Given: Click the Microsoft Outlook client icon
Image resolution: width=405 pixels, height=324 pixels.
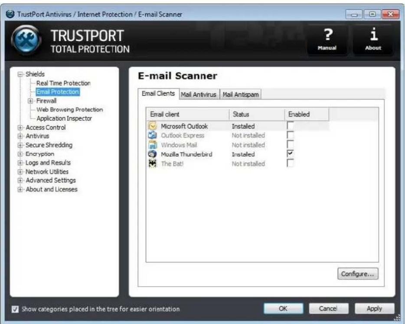Looking at the screenshot, I should (x=153, y=126).
